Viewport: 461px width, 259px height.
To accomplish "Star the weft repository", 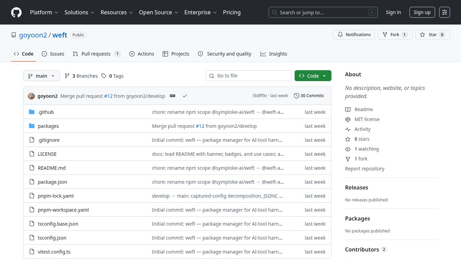I will pyautogui.click(x=432, y=35).
